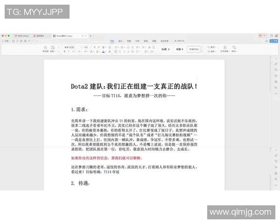Switch to the WPS Office home tab
The height and width of the screenshot is (224, 280).
[21, 36]
